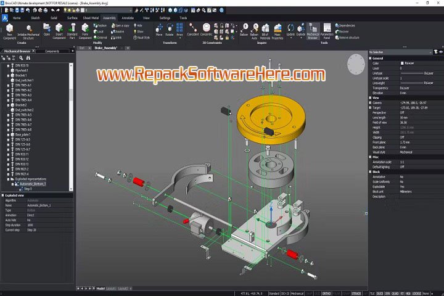The height and width of the screenshot is (296, 444).
Task: Click the Mechanical Browser vertical scrollbar
Action: click(71, 127)
